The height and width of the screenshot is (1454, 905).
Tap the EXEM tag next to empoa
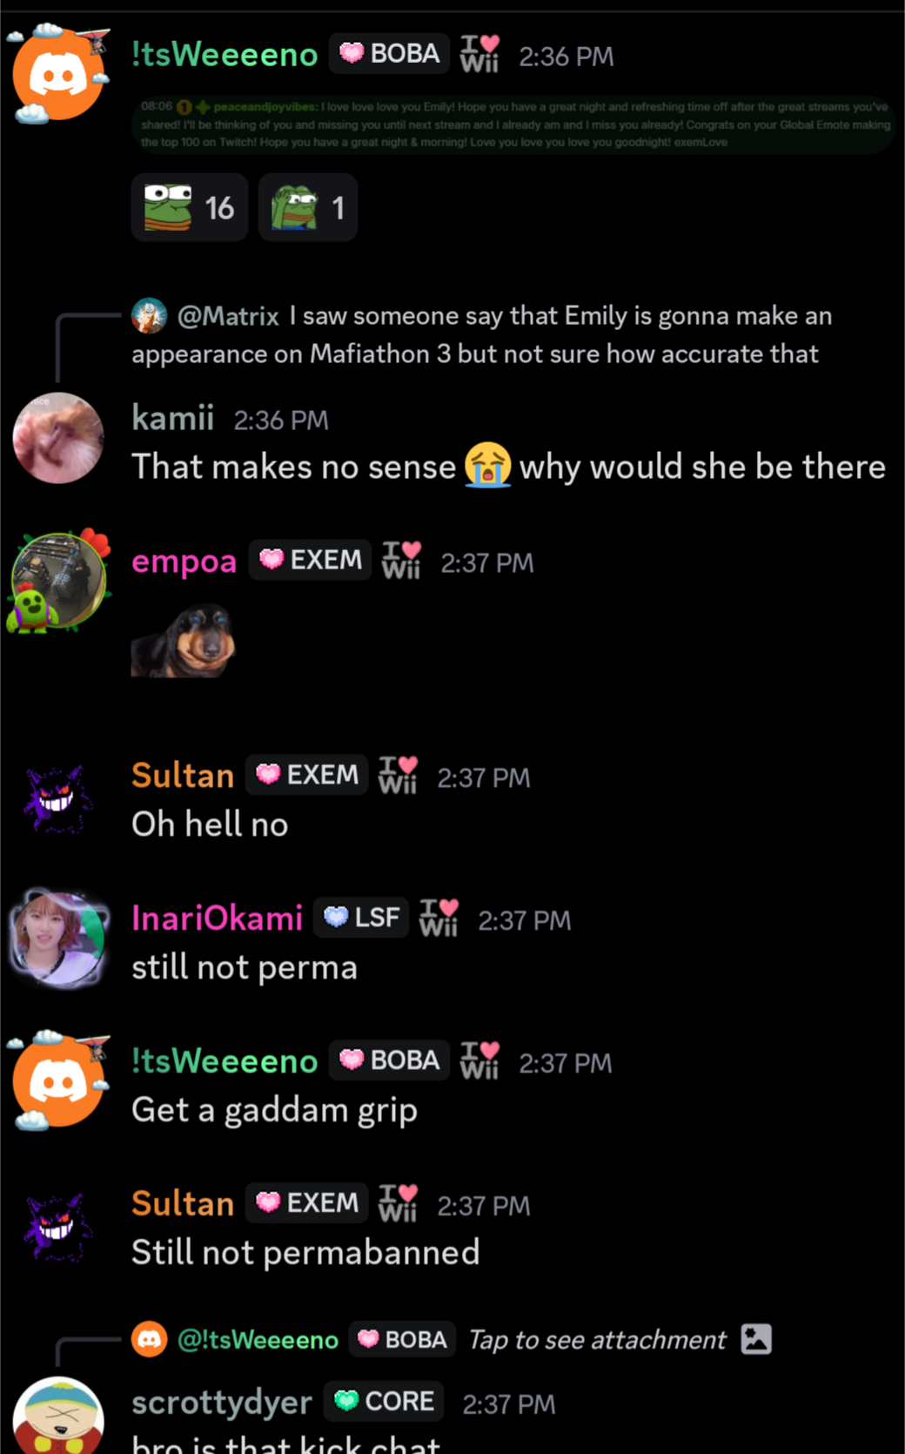tap(311, 559)
